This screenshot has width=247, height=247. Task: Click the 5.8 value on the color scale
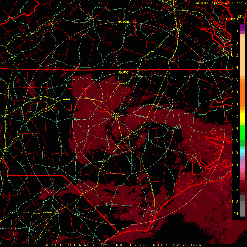click(235, 92)
